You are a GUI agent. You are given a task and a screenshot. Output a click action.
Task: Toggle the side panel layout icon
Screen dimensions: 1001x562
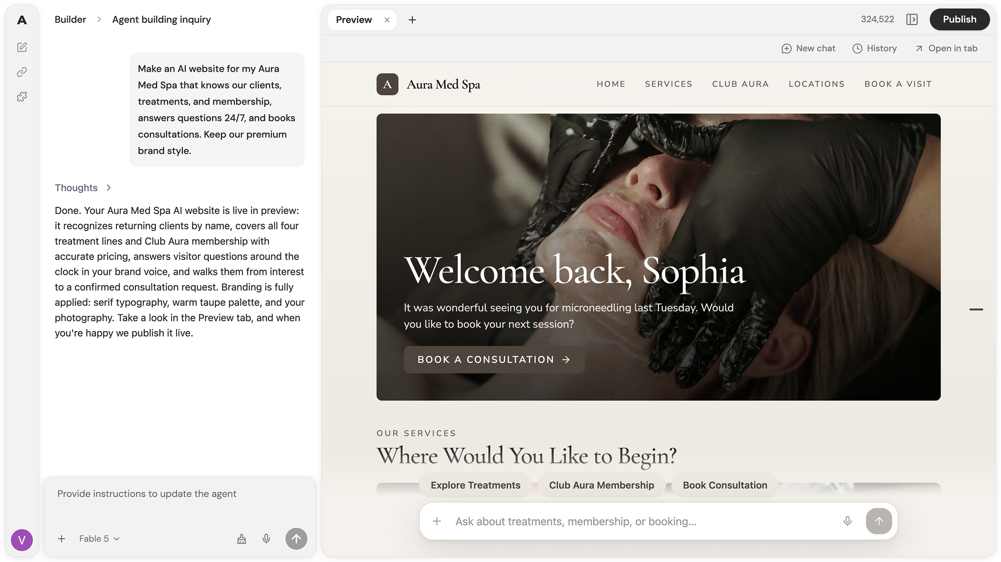912,20
